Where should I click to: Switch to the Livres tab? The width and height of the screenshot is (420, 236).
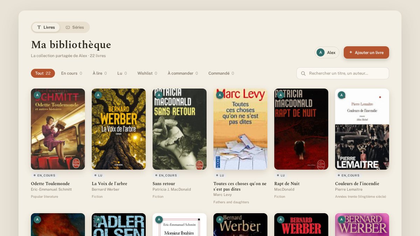click(x=46, y=27)
